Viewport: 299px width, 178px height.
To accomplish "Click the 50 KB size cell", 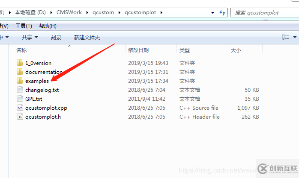I will point(252,90).
